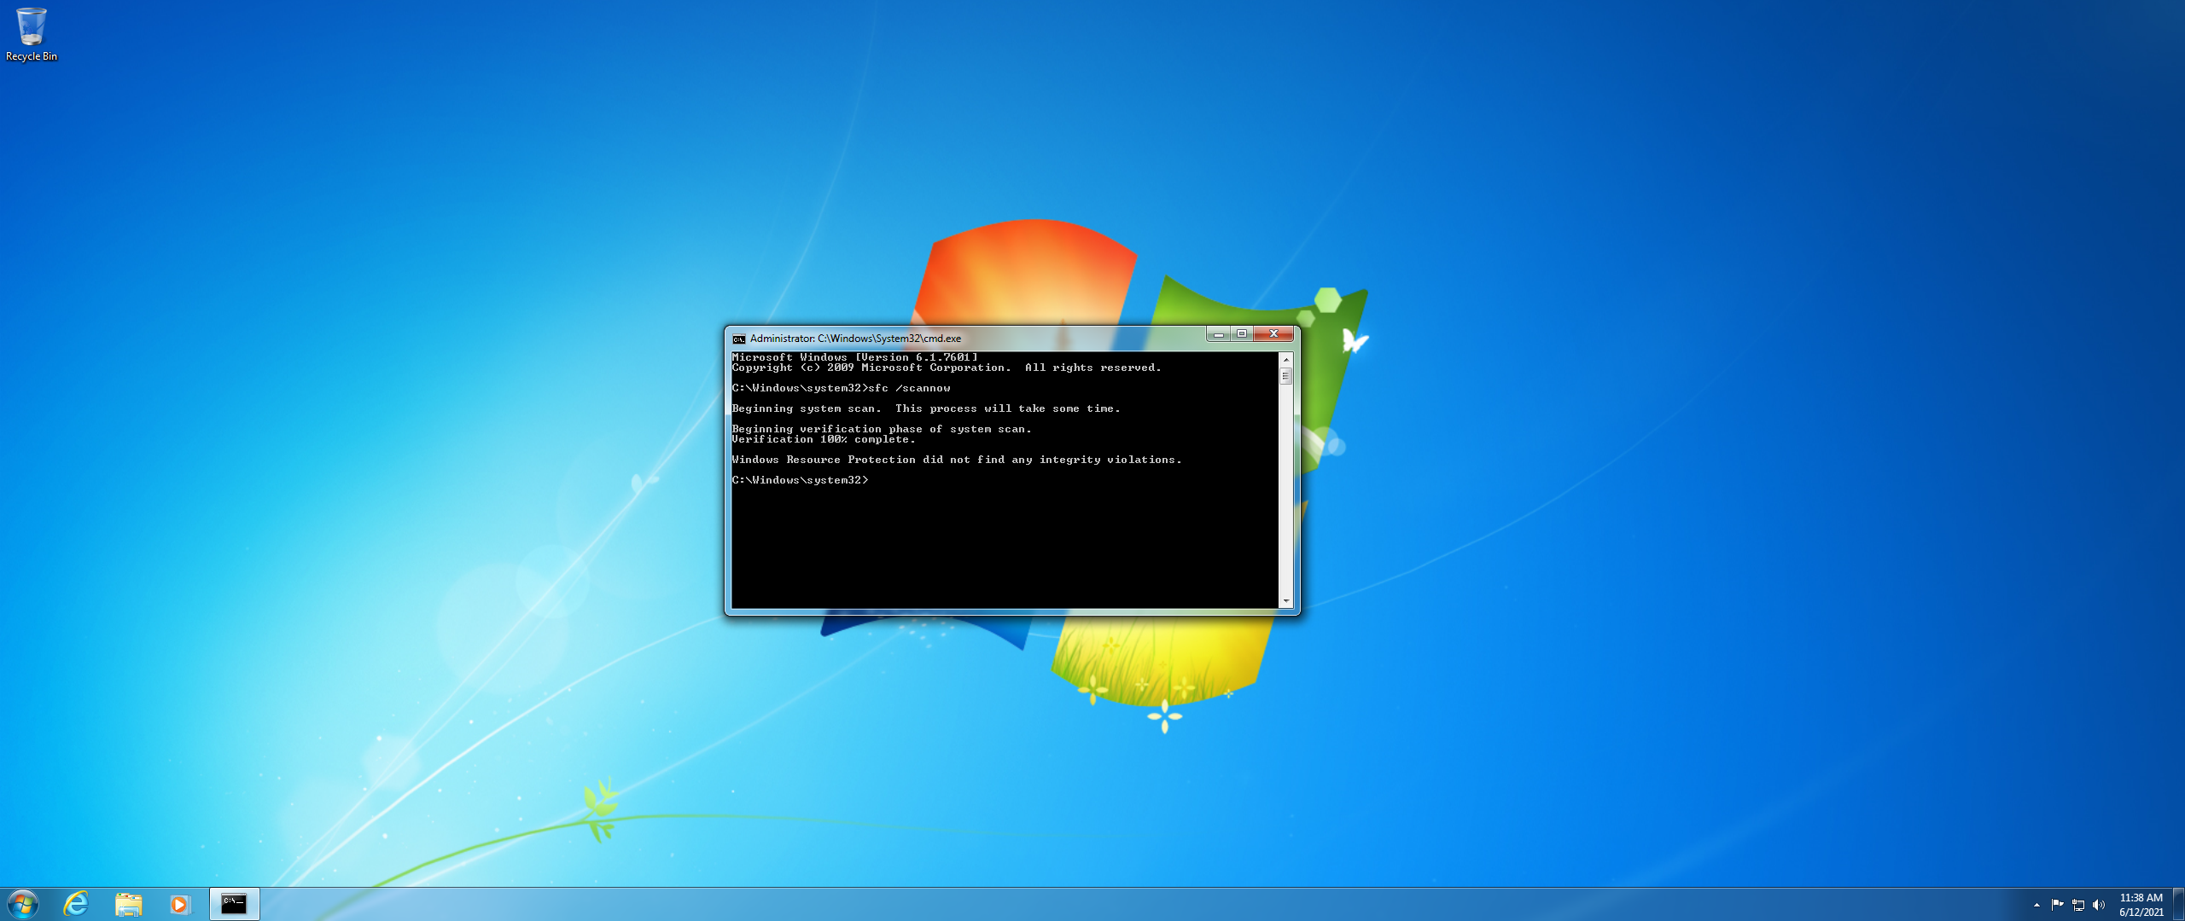
Task: Open the cmd.exe title bar system icon
Action: [x=739, y=339]
